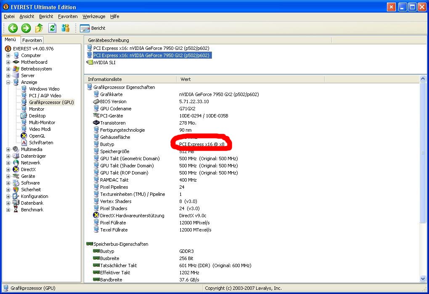Click the PCI-Geräte row icon

point(96,116)
